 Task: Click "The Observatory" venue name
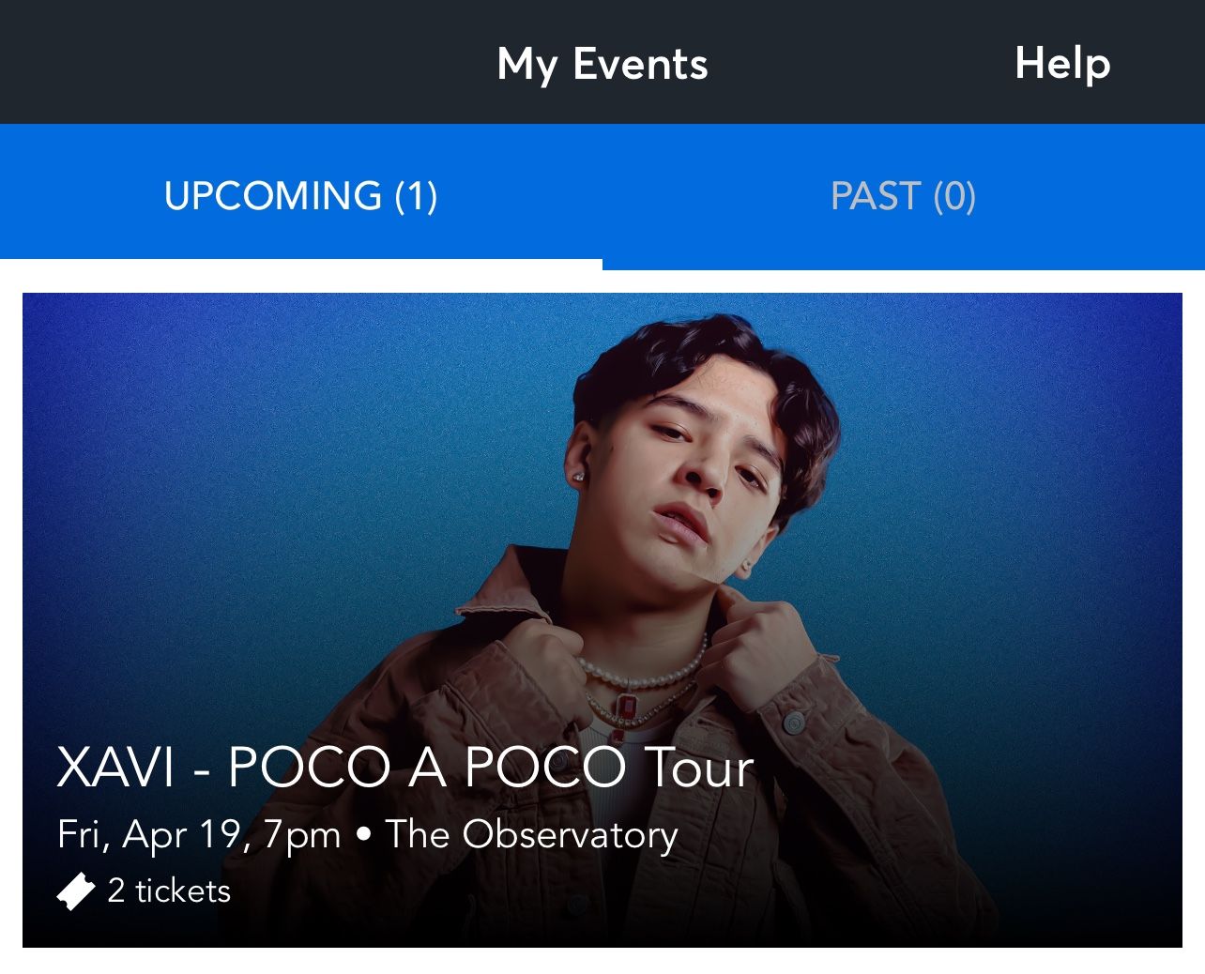531,834
